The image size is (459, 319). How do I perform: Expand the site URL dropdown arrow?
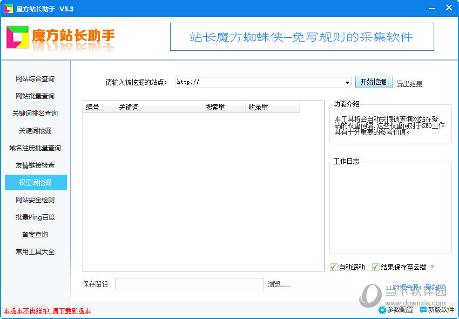(348, 82)
